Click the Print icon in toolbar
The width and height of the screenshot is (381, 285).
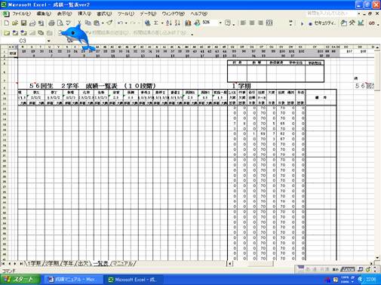(51, 23)
